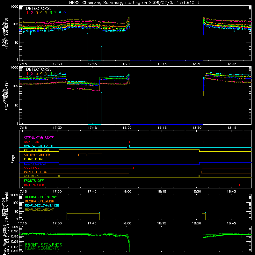Select the DETECTORS: label in front segments plot
255x255 pixels.
pos(38,8)
